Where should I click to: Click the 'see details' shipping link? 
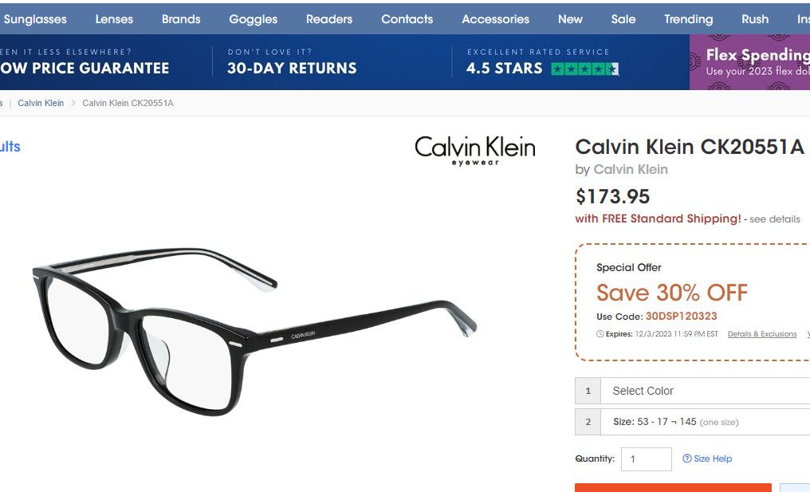tap(774, 219)
